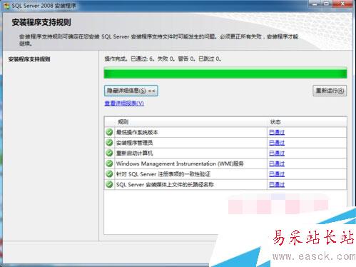Maximize the SQL Server 2008 setup window
This screenshot has height=267, width=356.
pyautogui.click(x=327, y=4)
